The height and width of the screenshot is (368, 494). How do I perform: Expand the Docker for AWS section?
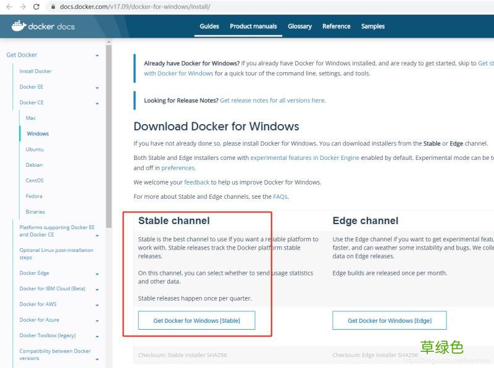[98, 304]
